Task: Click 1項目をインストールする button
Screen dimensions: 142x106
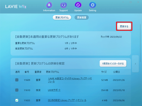Action: (113, 63)
